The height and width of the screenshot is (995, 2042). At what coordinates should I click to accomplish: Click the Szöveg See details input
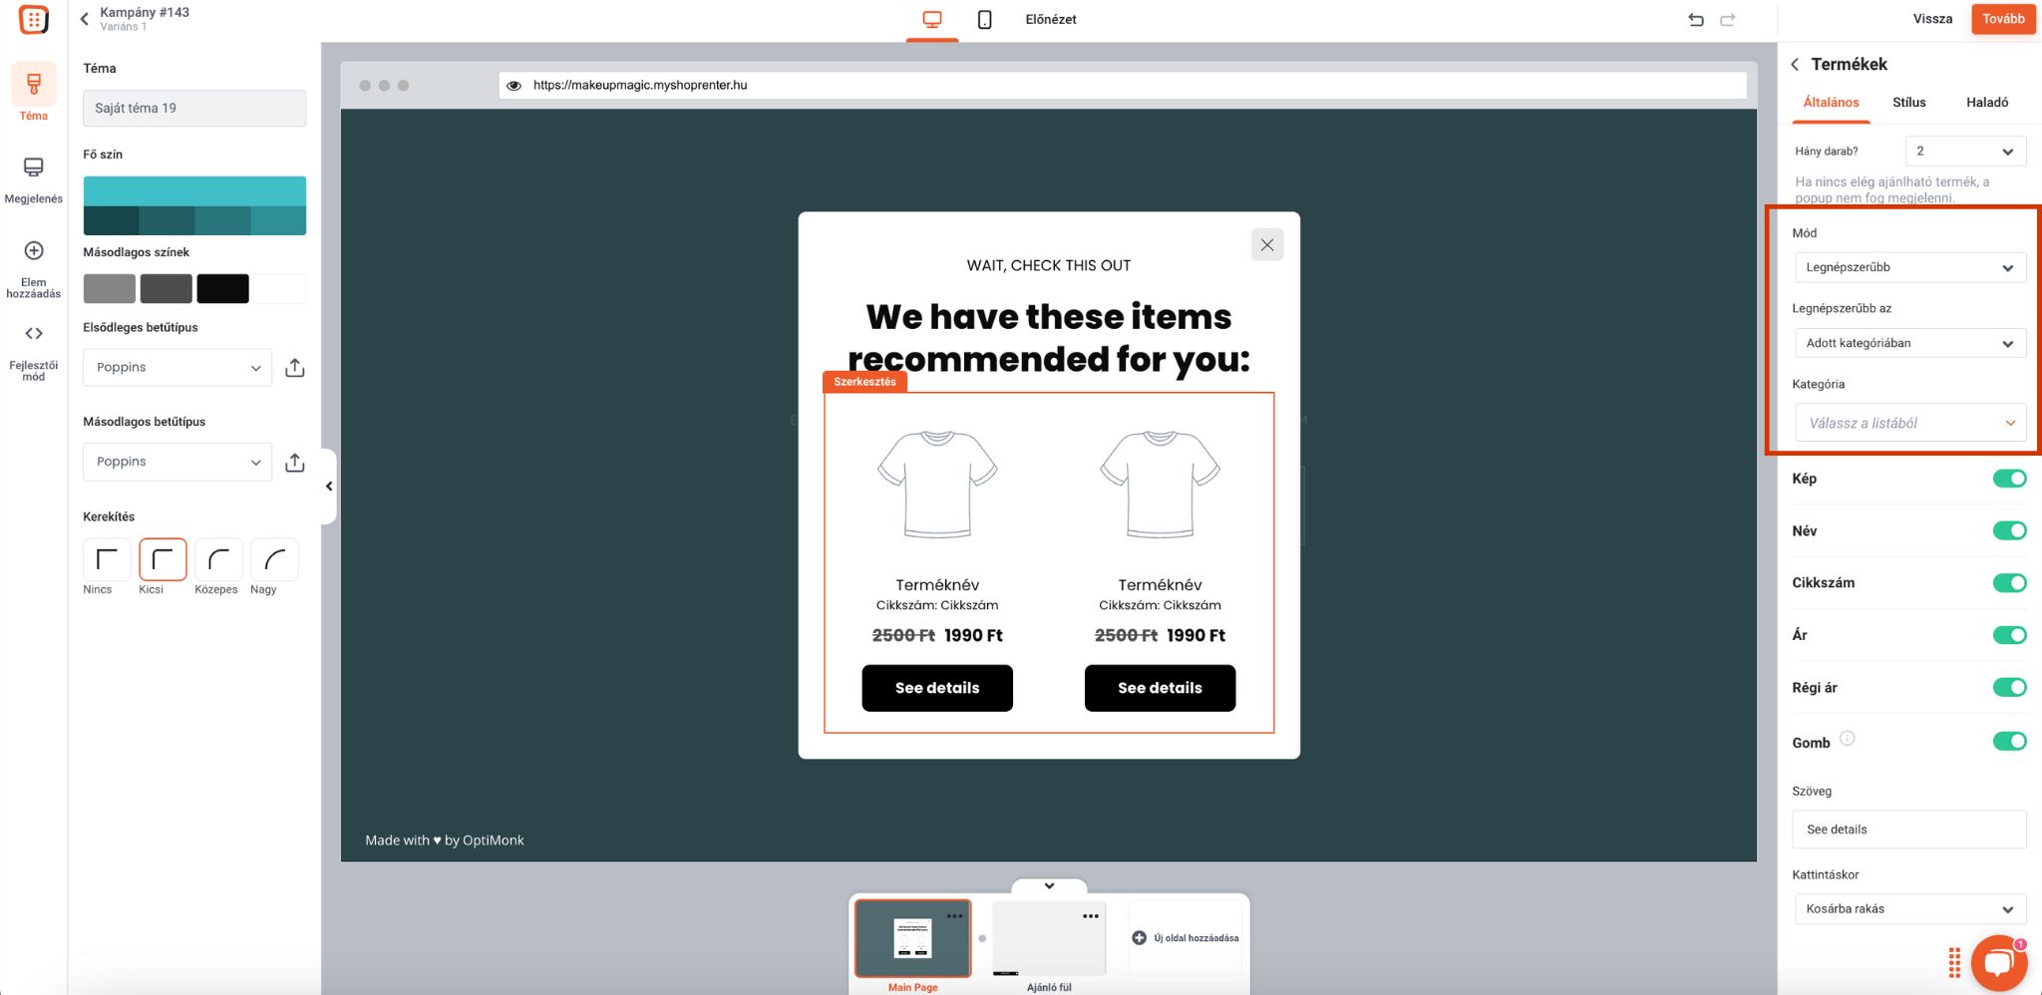(1909, 829)
